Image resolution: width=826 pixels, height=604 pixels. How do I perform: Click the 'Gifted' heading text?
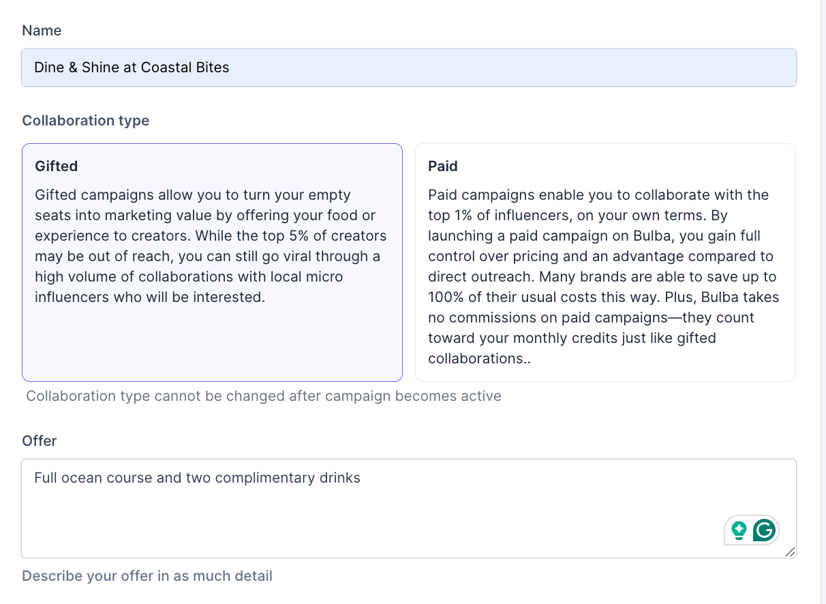point(57,166)
